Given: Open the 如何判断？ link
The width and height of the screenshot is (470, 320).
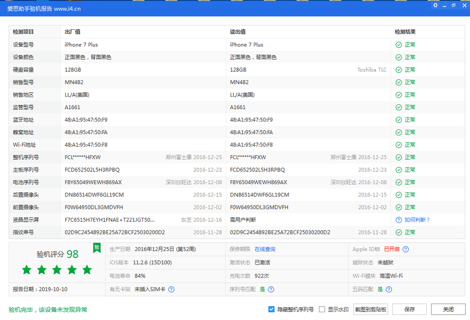Looking at the screenshot, I should tap(417, 220).
